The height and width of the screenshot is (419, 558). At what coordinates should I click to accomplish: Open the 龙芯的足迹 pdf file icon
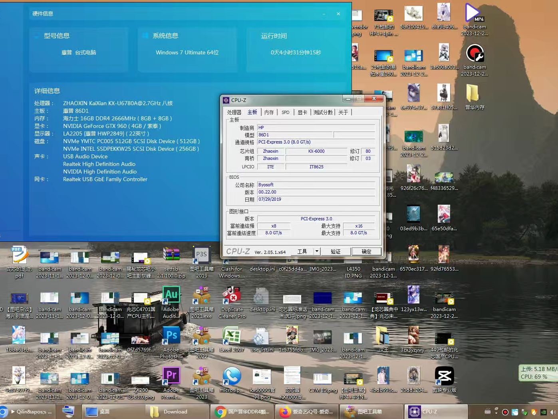coord(19,262)
